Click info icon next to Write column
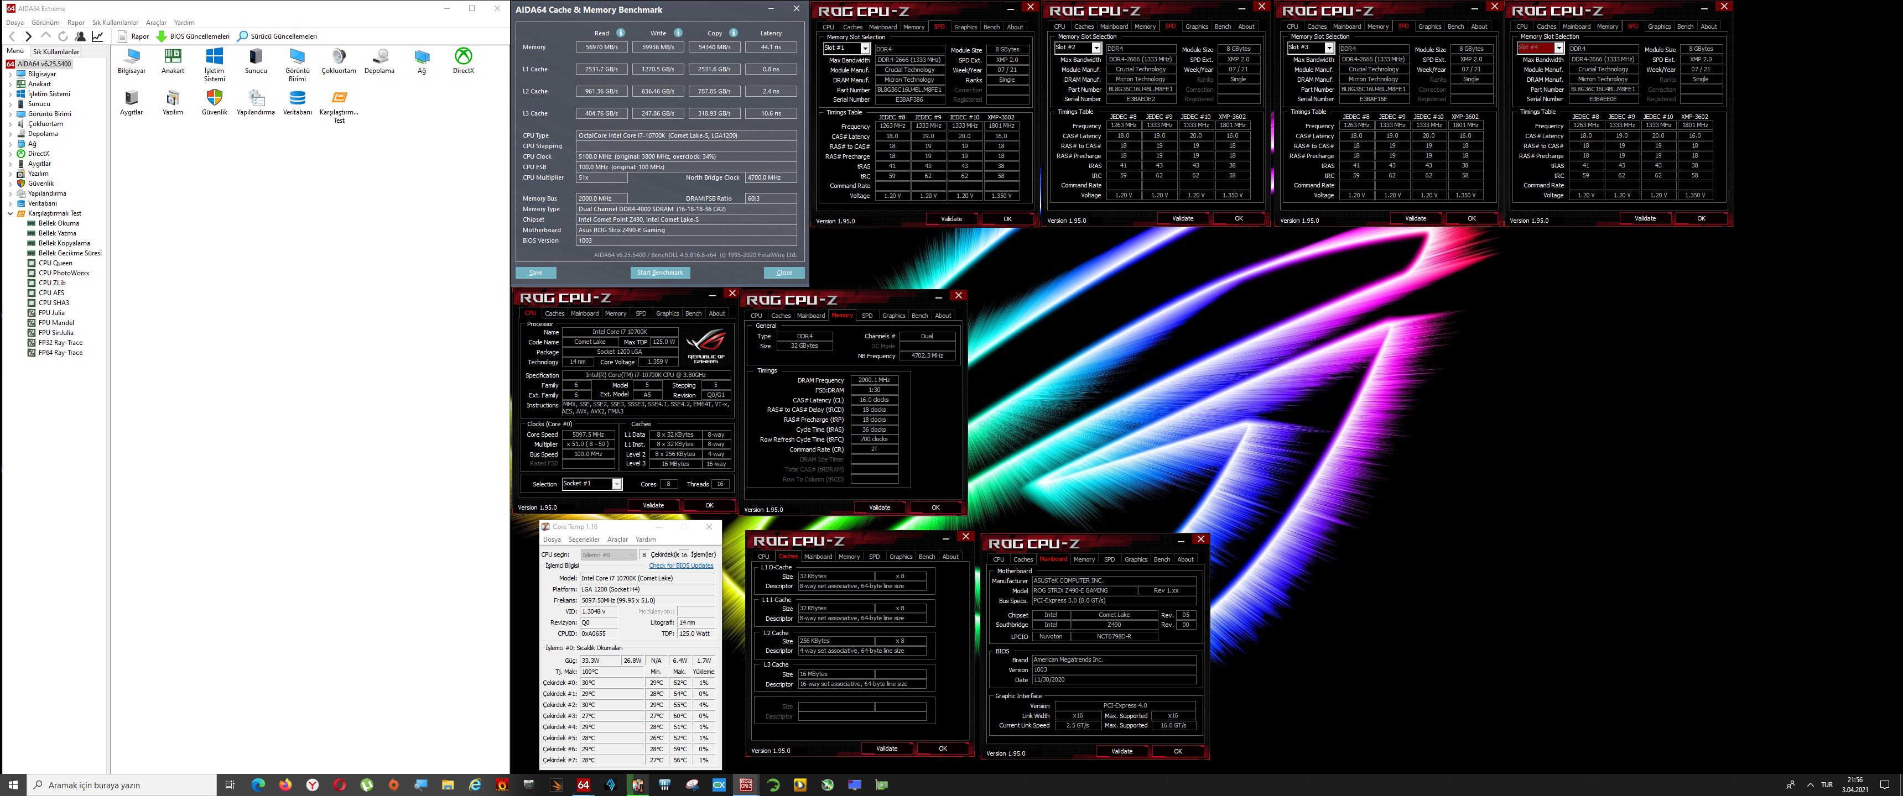The image size is (1903, 796). 678,33
